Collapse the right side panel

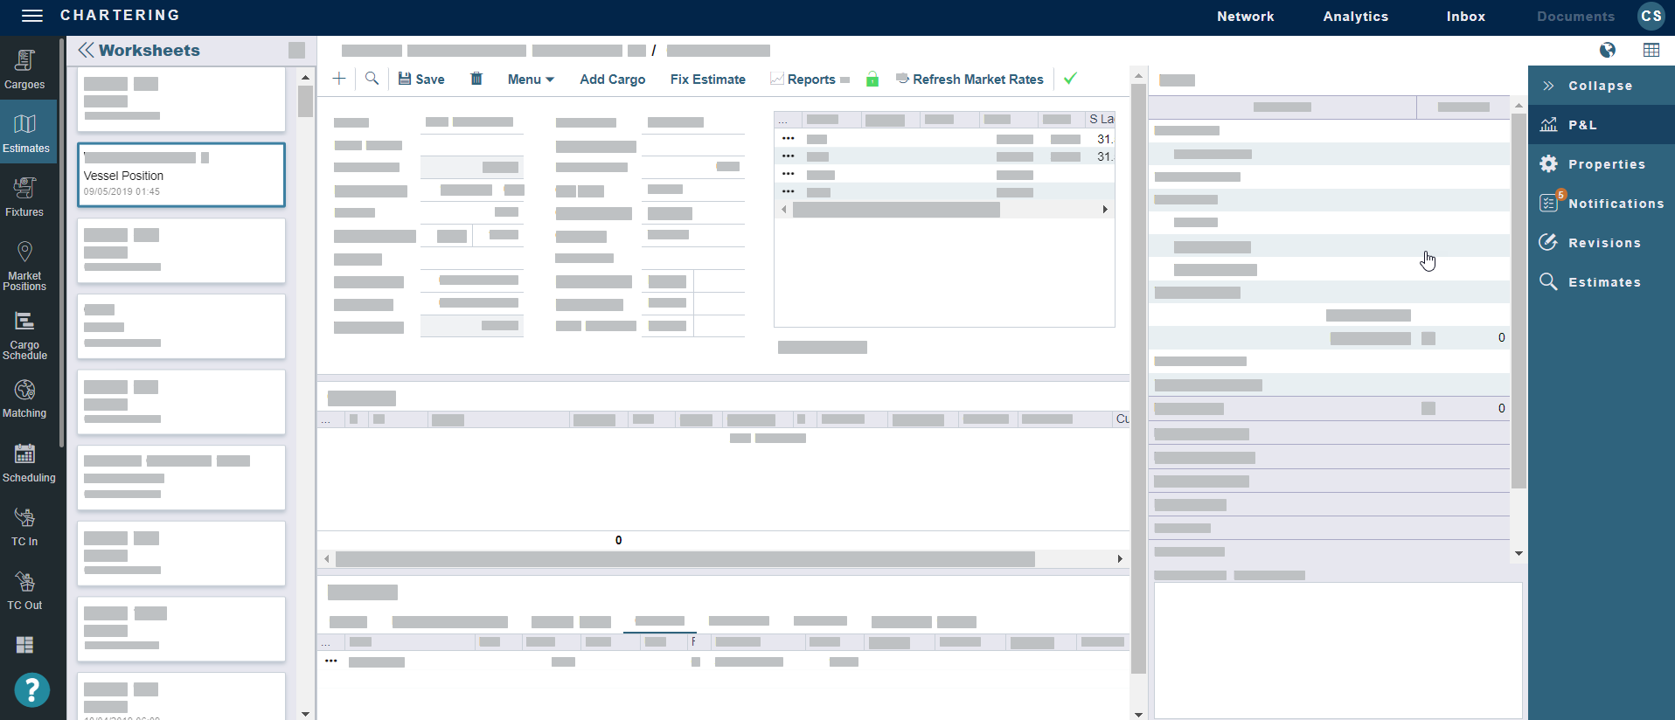[x=1599, y=86]
